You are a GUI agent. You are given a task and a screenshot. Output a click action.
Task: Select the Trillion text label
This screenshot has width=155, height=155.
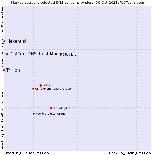(13, 70)
